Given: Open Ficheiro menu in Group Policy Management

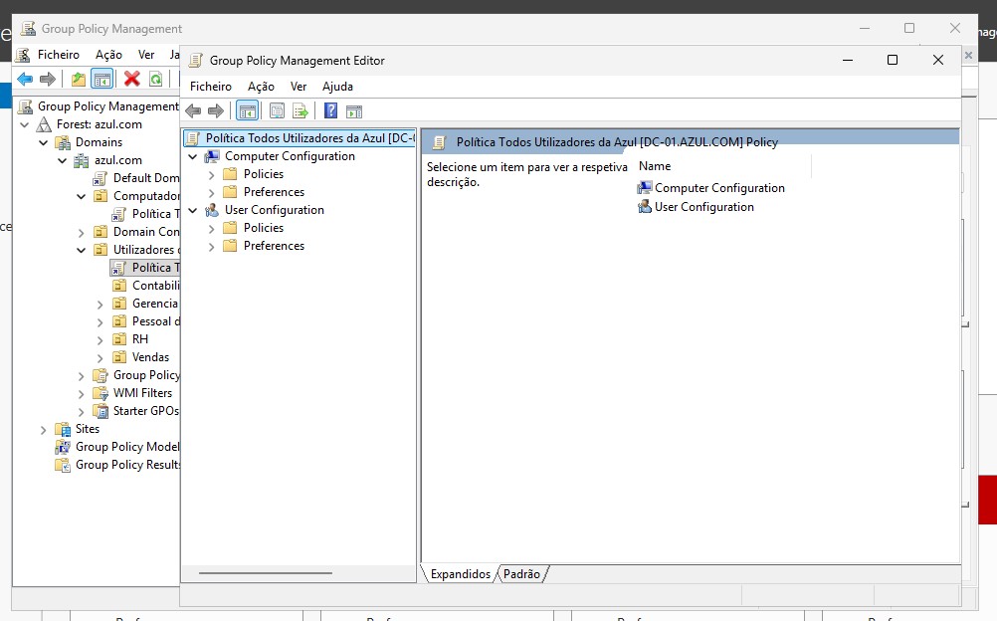Looking at the screenshot, I should (59, 55).
